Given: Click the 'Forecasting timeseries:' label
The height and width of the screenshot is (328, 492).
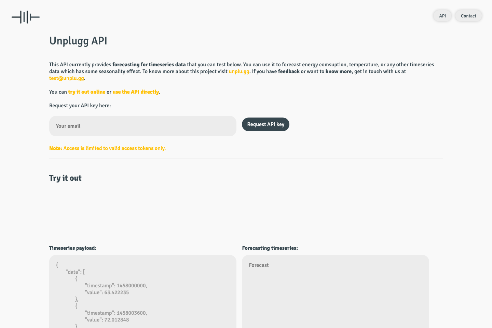Looking at the screenshot, I should (270, 248).
